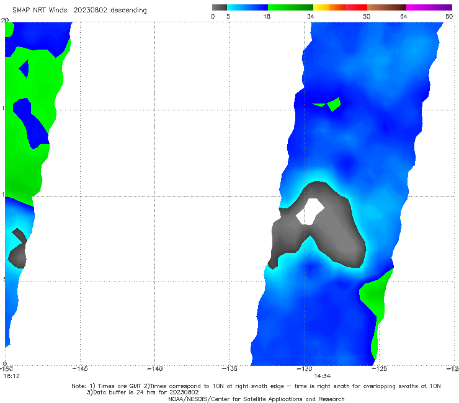
Task: Click the title text 'SMAP NRT Winds 20230802 descending'
Action: coord(79,11)
